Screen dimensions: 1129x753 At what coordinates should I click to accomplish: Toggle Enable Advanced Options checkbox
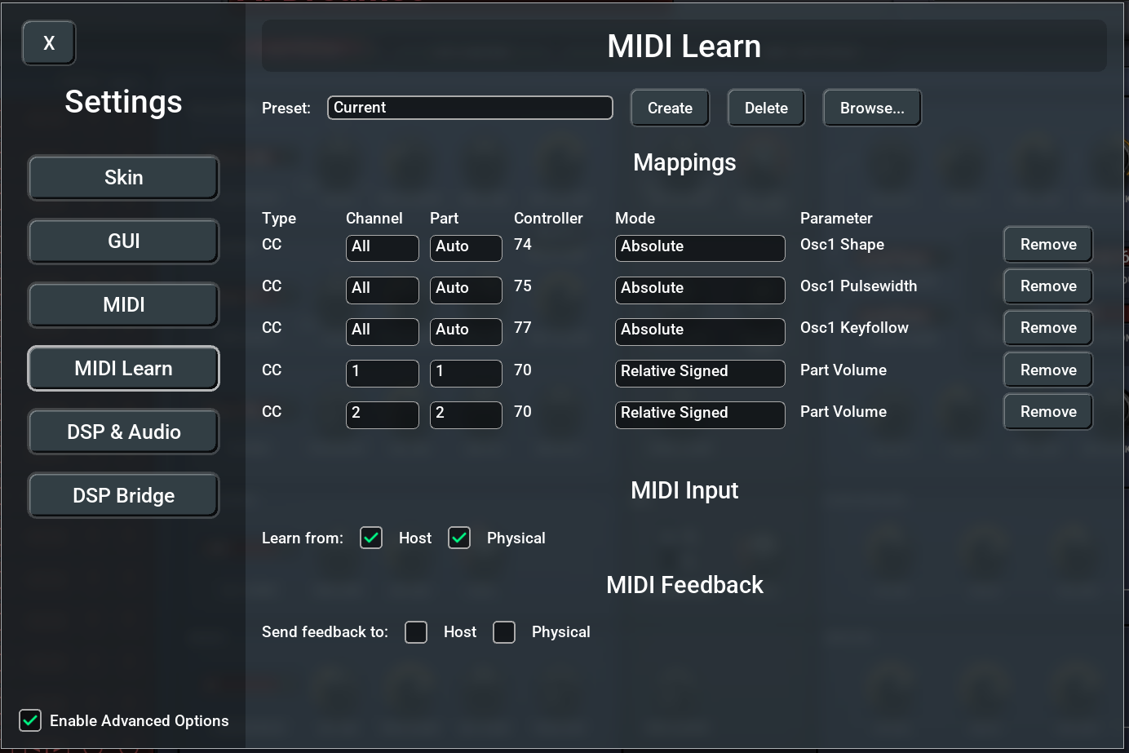tap(30, 720)
